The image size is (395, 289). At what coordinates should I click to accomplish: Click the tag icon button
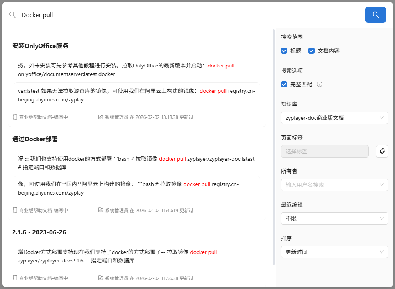(382, 151)
